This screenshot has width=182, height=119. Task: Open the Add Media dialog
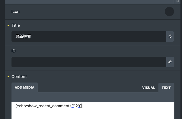[x=25, y=87]
